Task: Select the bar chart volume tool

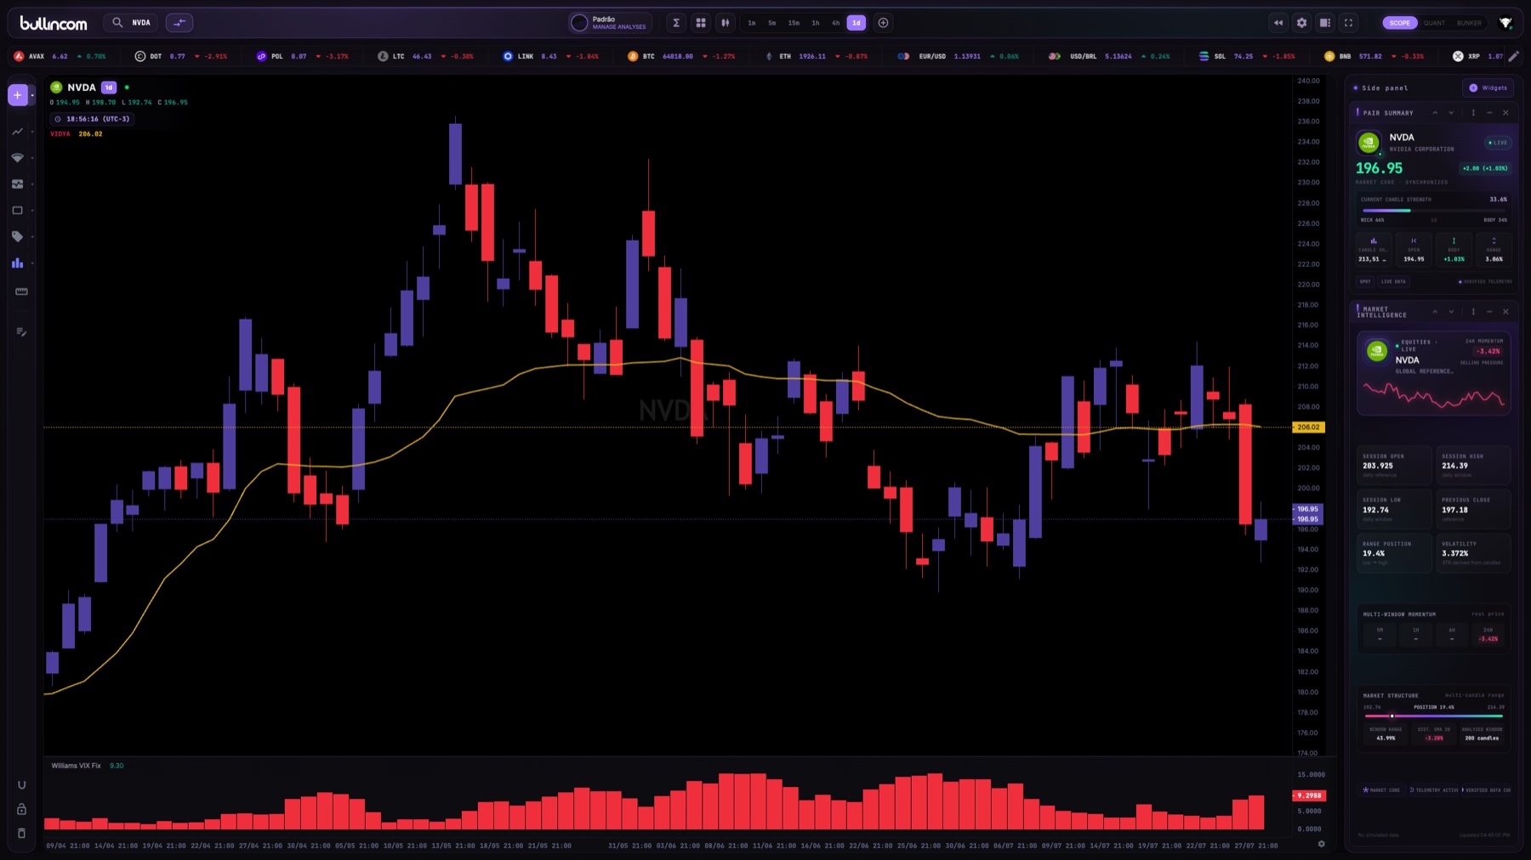Action: click(17, 263)
